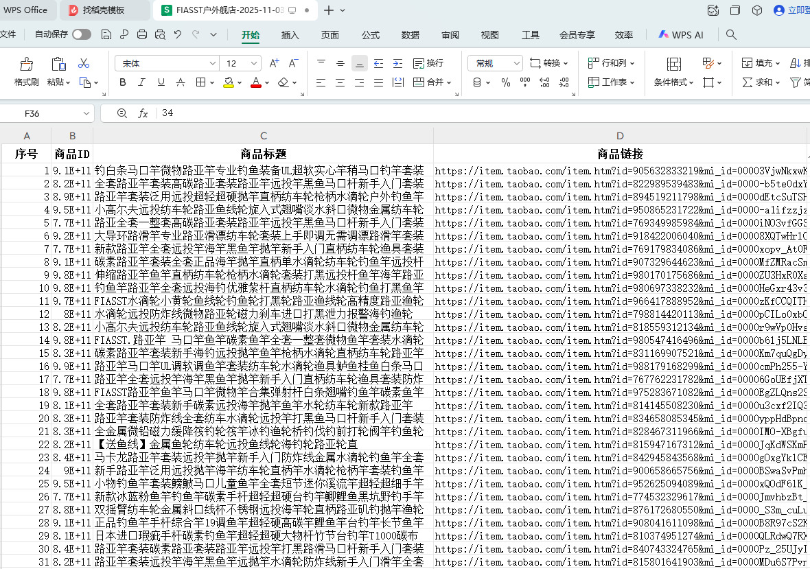Open the 公式 ribbon tab
The image size is (810, 569).
click(x=371, y=35)
